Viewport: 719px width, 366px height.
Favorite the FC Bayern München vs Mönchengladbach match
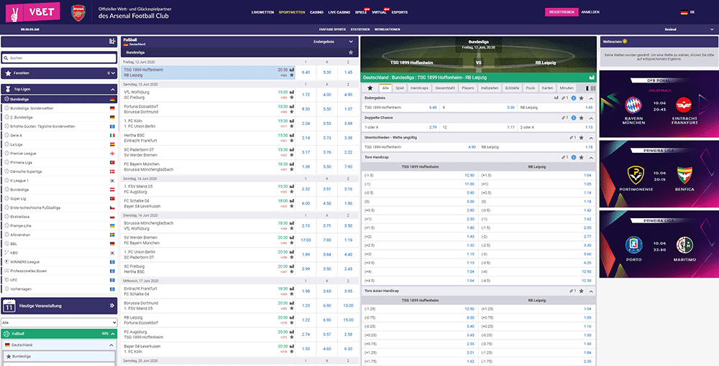click(x=292, y=169)
